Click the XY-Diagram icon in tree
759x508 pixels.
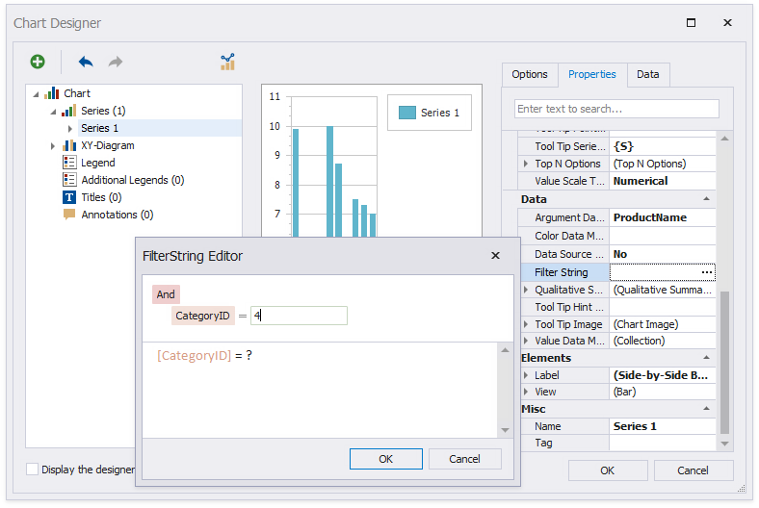click(x=69, y=145)
